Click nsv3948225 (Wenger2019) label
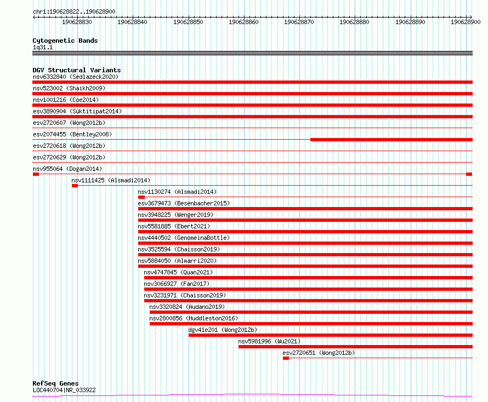The height and width of the screenshot is (402, 488). (x=175, y=215)
